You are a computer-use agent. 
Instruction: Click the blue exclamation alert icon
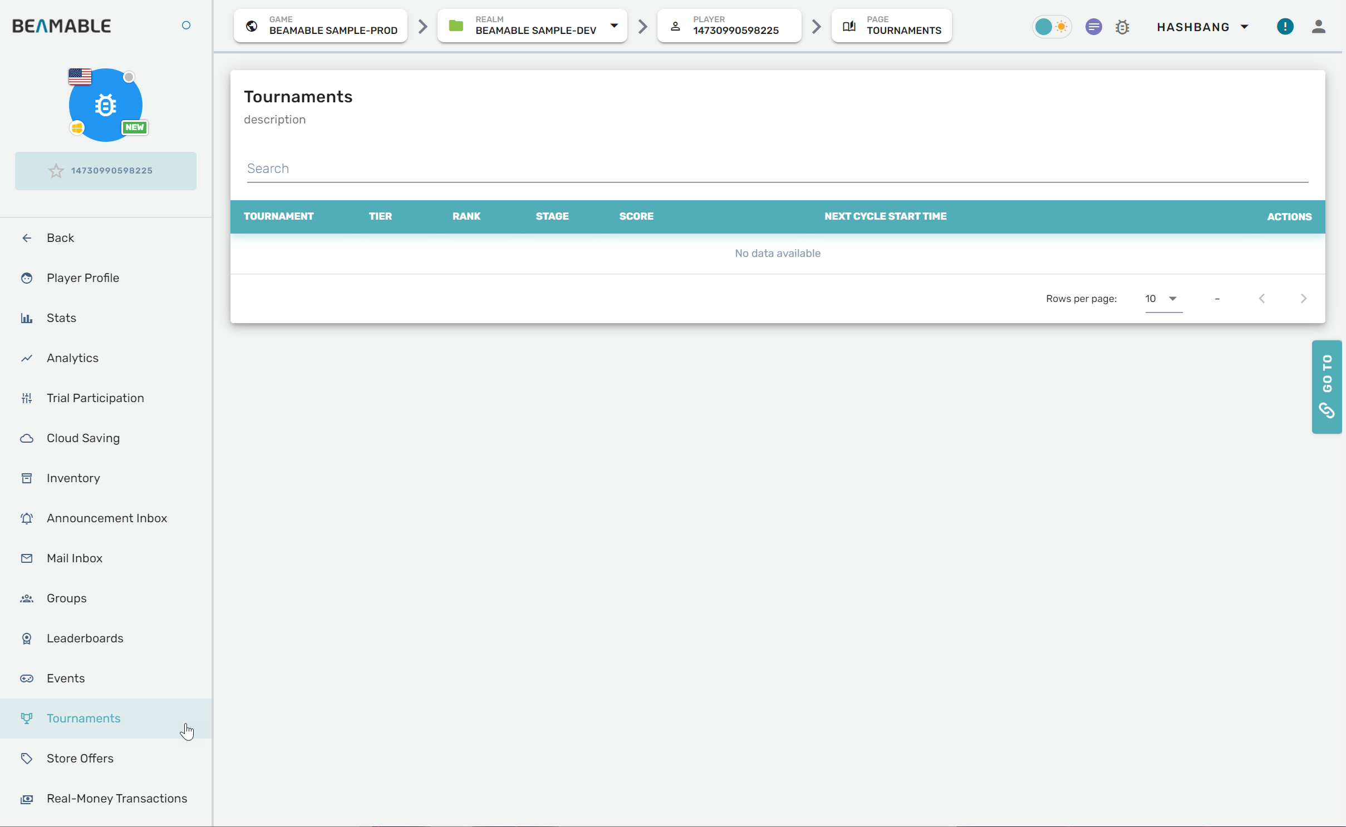pos(1285,27)
